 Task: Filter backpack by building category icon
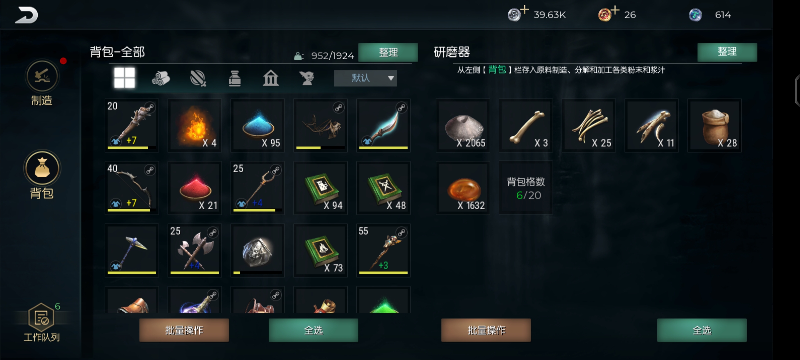coord(271,78)
